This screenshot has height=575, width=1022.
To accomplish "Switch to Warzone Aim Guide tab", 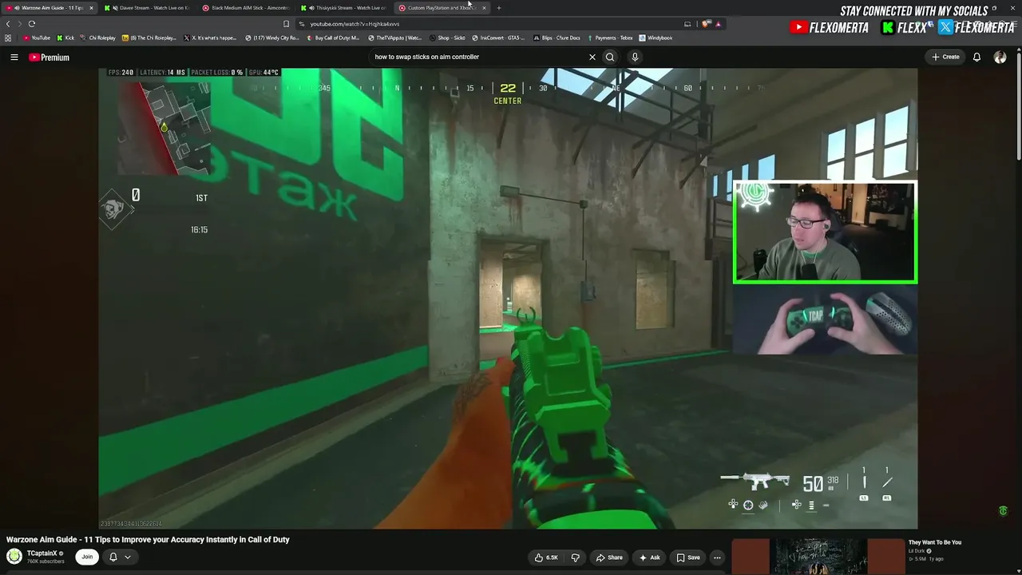I will (x=48, y=8).
